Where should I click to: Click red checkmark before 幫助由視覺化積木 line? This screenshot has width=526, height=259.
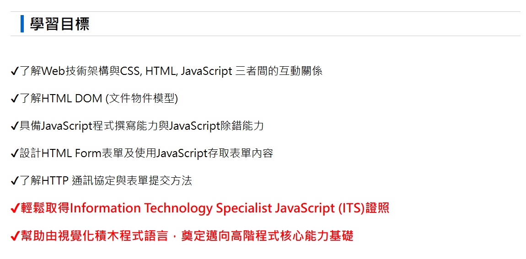[15, 236]
